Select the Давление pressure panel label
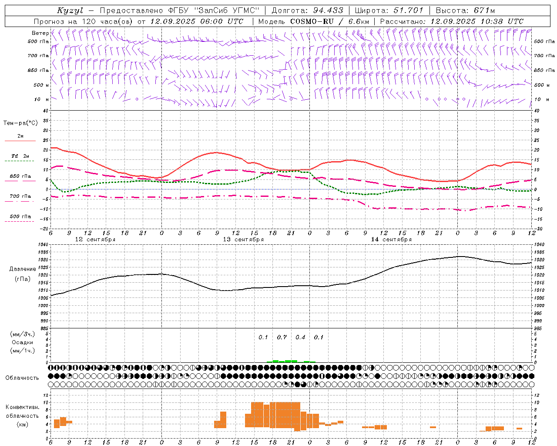This screenshot has height=446, width=557. pos(23,269)
